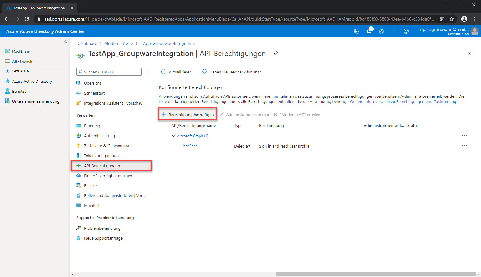Open more options for User.Read row

[464, 146]
